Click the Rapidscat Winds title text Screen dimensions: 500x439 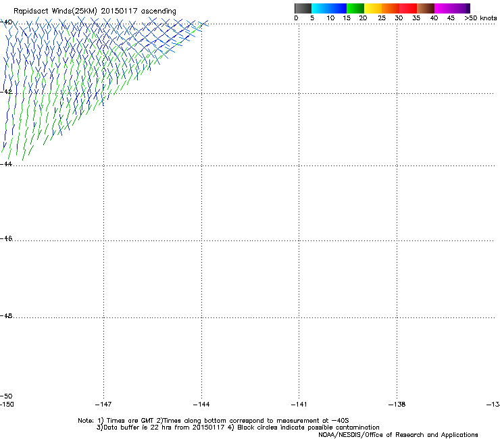(95, 11)
